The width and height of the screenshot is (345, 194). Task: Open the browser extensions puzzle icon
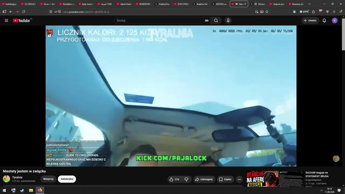(313, 12)
